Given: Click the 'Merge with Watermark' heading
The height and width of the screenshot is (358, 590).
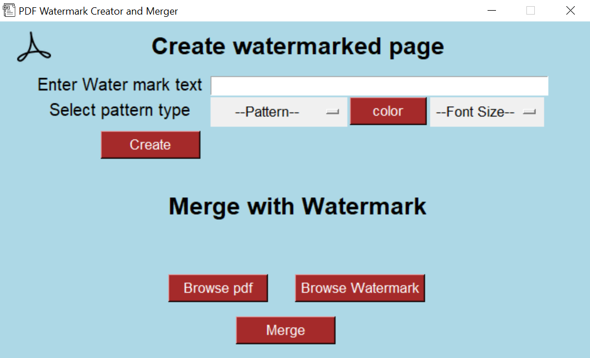Looking at the screenshot, I should (297, 206).
